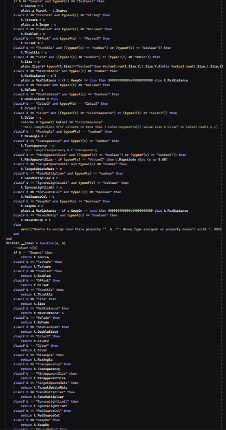Click the 't.TargetUpdateRate = c' line
This screenshot has height=430, width=226.
click(41, 169)
